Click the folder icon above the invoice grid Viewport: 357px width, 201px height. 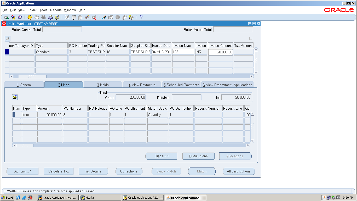pyautogui.click(x=7, y=38)
